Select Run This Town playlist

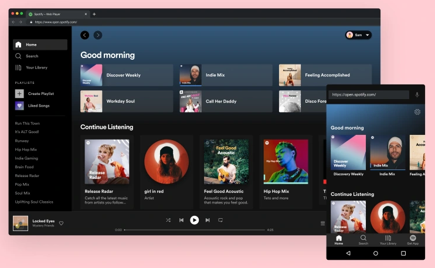pyautogui.click(x=27, y=124)
